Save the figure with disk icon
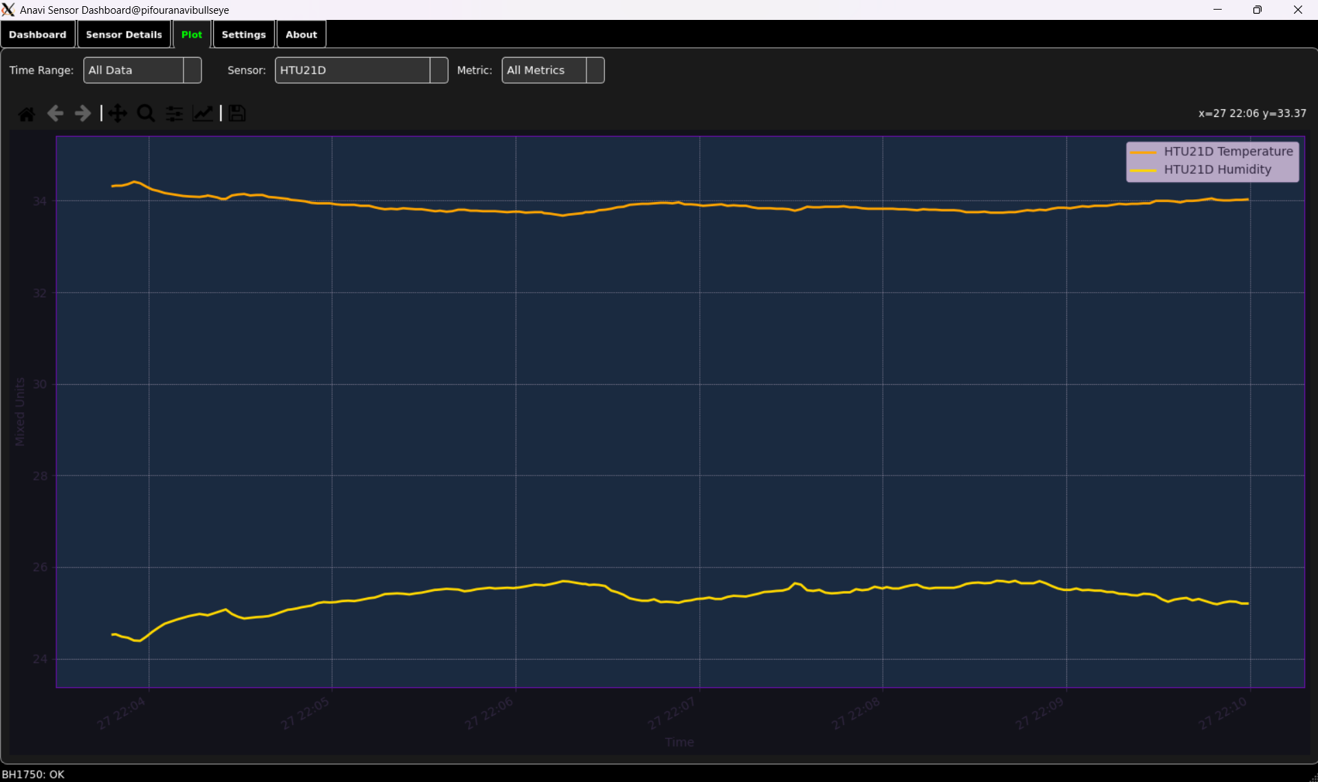This screenshot has width=1318, height=782. click(x=237, y=113)
